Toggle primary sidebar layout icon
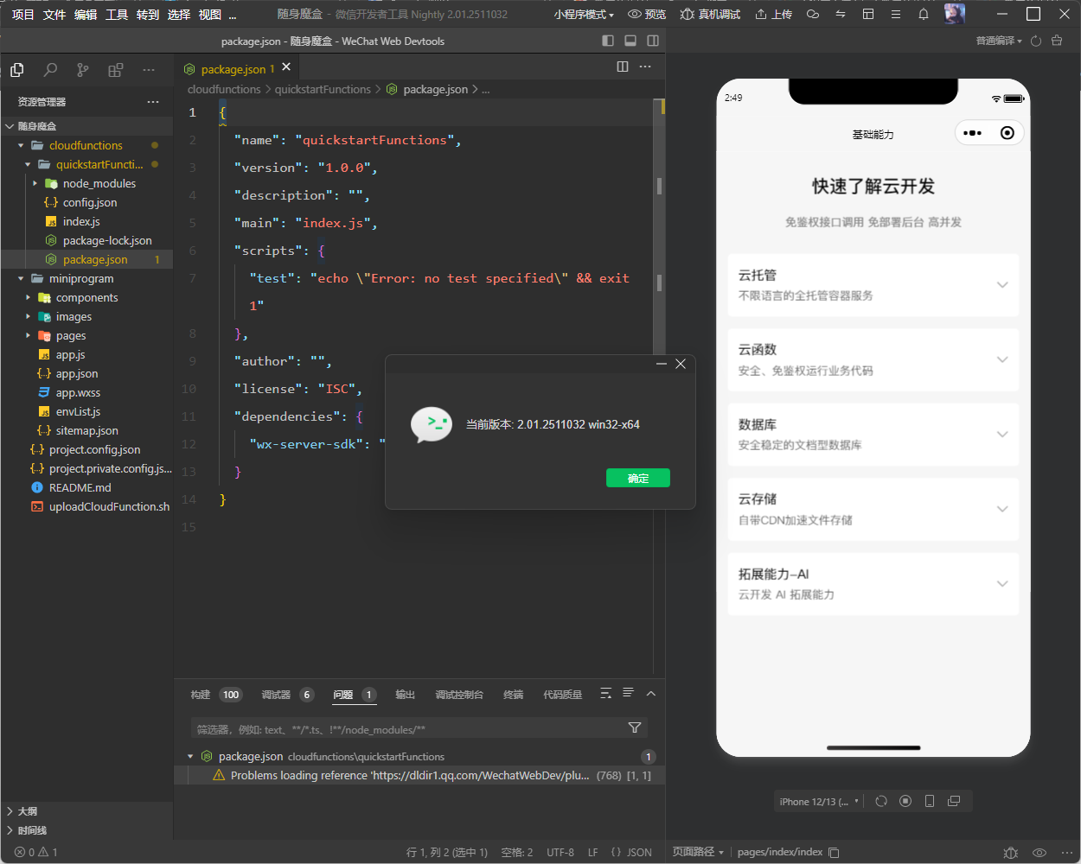This screenshot has height=864, width=1081. pyautogui.click(x=608, y=41)
